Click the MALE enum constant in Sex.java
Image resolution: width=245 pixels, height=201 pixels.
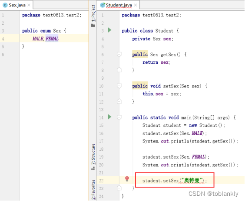[38, 39]
